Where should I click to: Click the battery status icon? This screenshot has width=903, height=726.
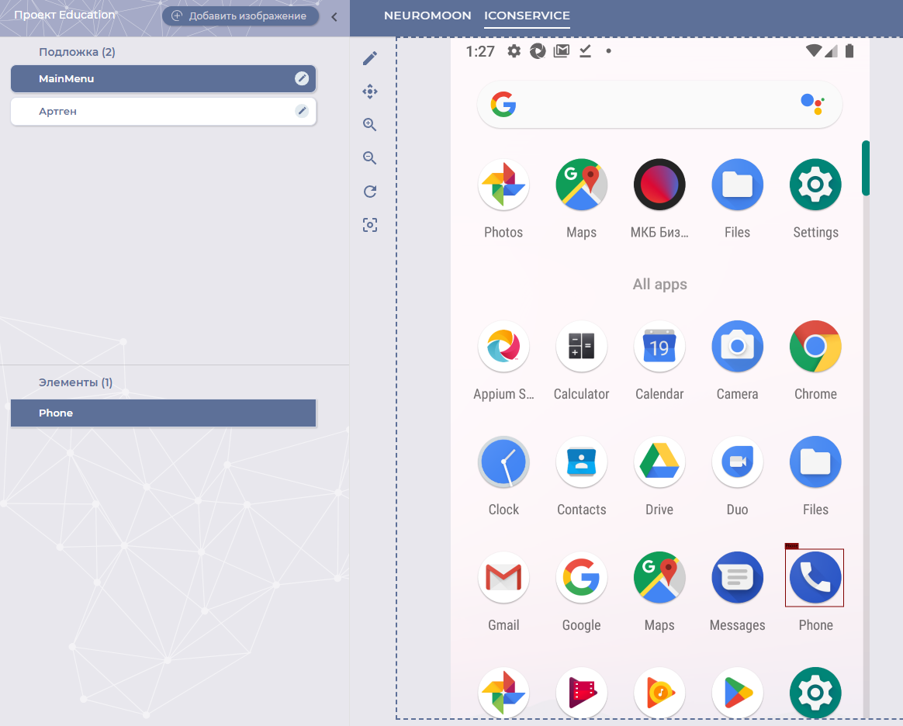point(849,50)
